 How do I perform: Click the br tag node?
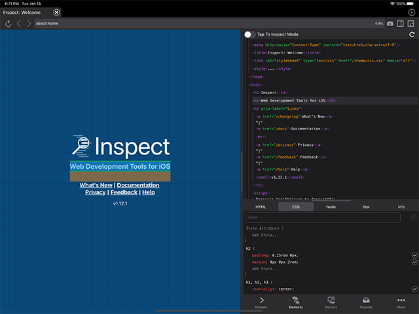coord(261,137)
